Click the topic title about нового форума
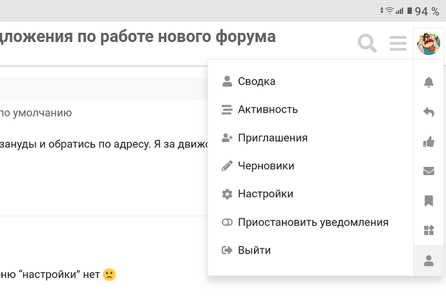 click(138, 37)
